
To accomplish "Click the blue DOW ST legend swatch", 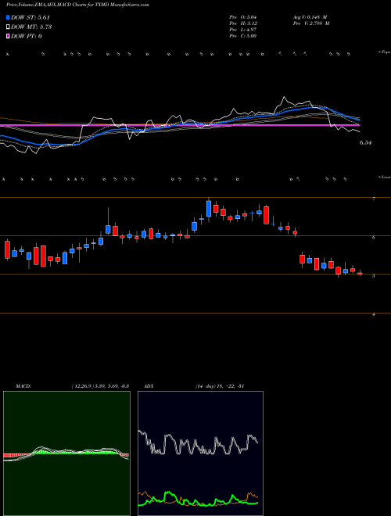I will (x=9, y=17).
